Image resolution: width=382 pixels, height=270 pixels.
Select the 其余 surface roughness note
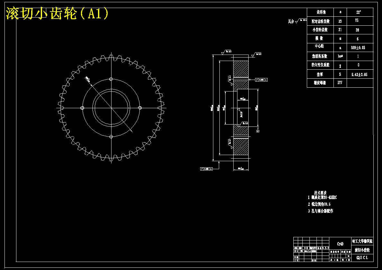tap(297, 21)
